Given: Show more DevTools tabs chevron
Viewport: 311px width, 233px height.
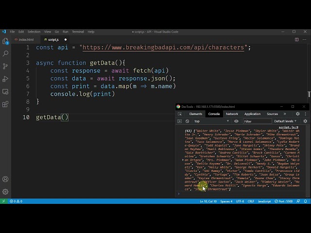Looking at the screenshot, I should (285, 114).
